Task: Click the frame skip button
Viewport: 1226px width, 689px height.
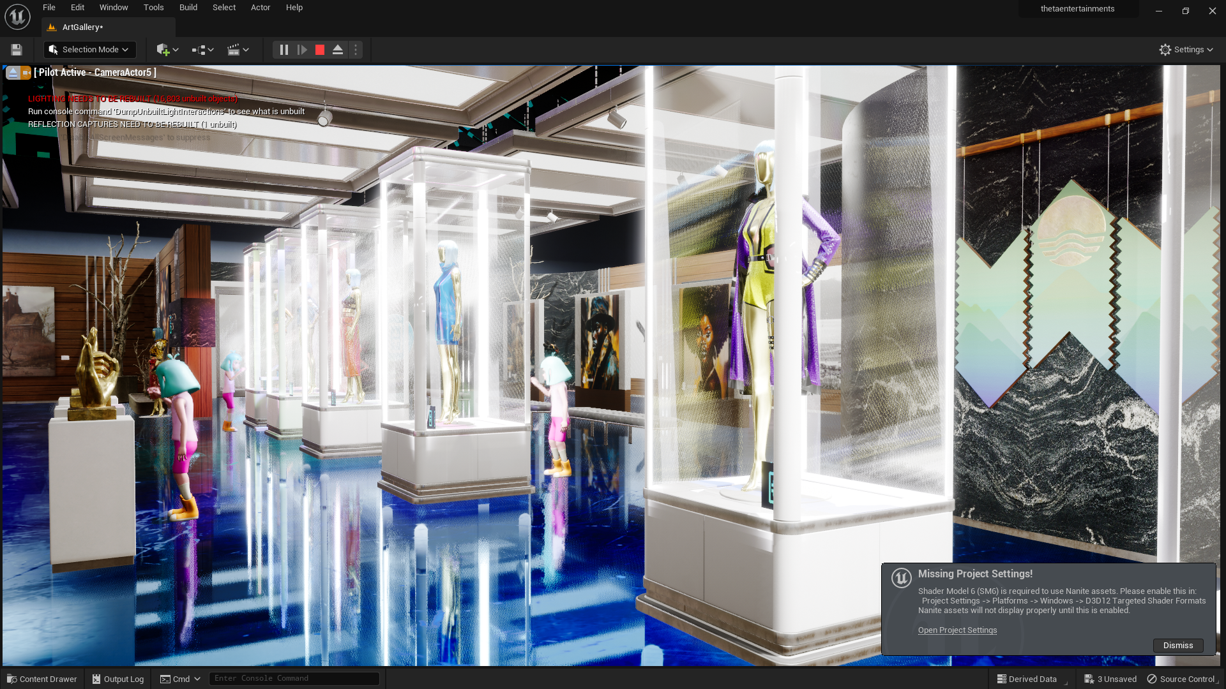Action: coord(302,50)
